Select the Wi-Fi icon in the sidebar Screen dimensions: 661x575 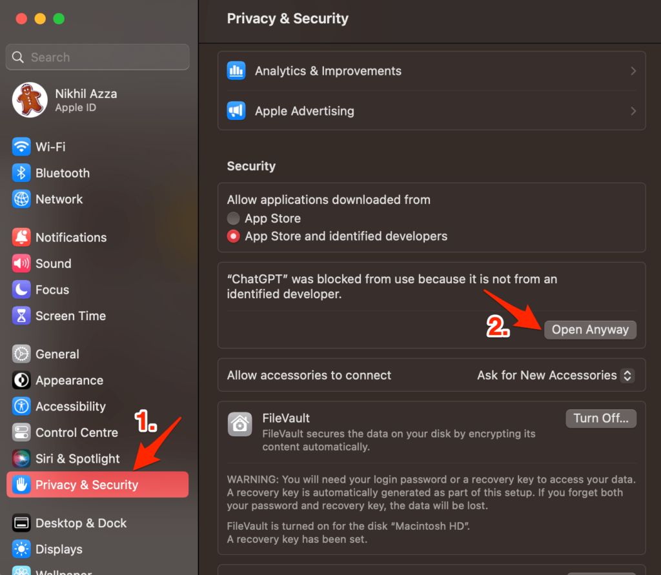point(21,146)
